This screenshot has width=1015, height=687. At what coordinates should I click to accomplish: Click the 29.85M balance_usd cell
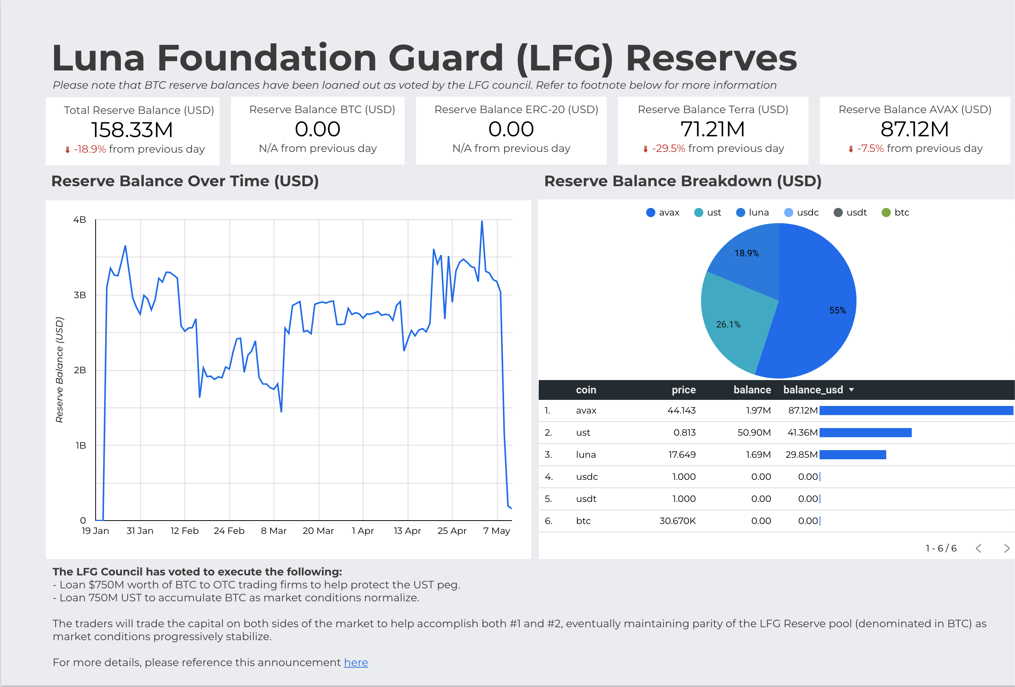801,455
